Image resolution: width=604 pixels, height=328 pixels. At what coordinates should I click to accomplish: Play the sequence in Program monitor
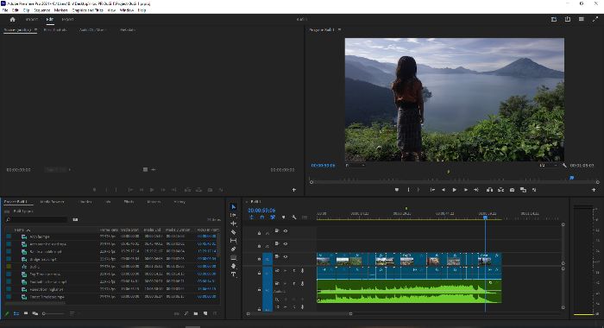pos(455,190)
